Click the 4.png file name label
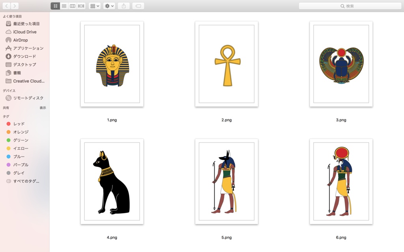Image resolution: width=404 pixels, height=252 pixels. pyautogui.click(x=112, y=237)
